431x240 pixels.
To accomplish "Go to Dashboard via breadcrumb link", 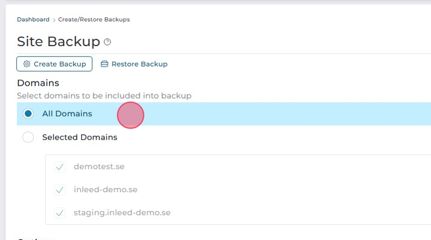I will click(x=33, y=20).
